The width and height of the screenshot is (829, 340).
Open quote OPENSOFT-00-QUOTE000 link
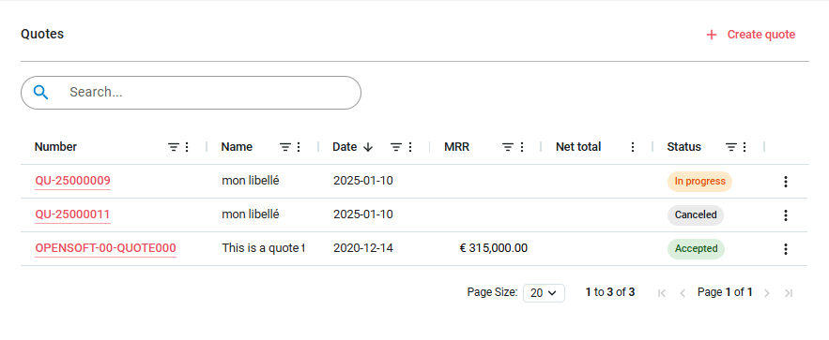[106, 248]
